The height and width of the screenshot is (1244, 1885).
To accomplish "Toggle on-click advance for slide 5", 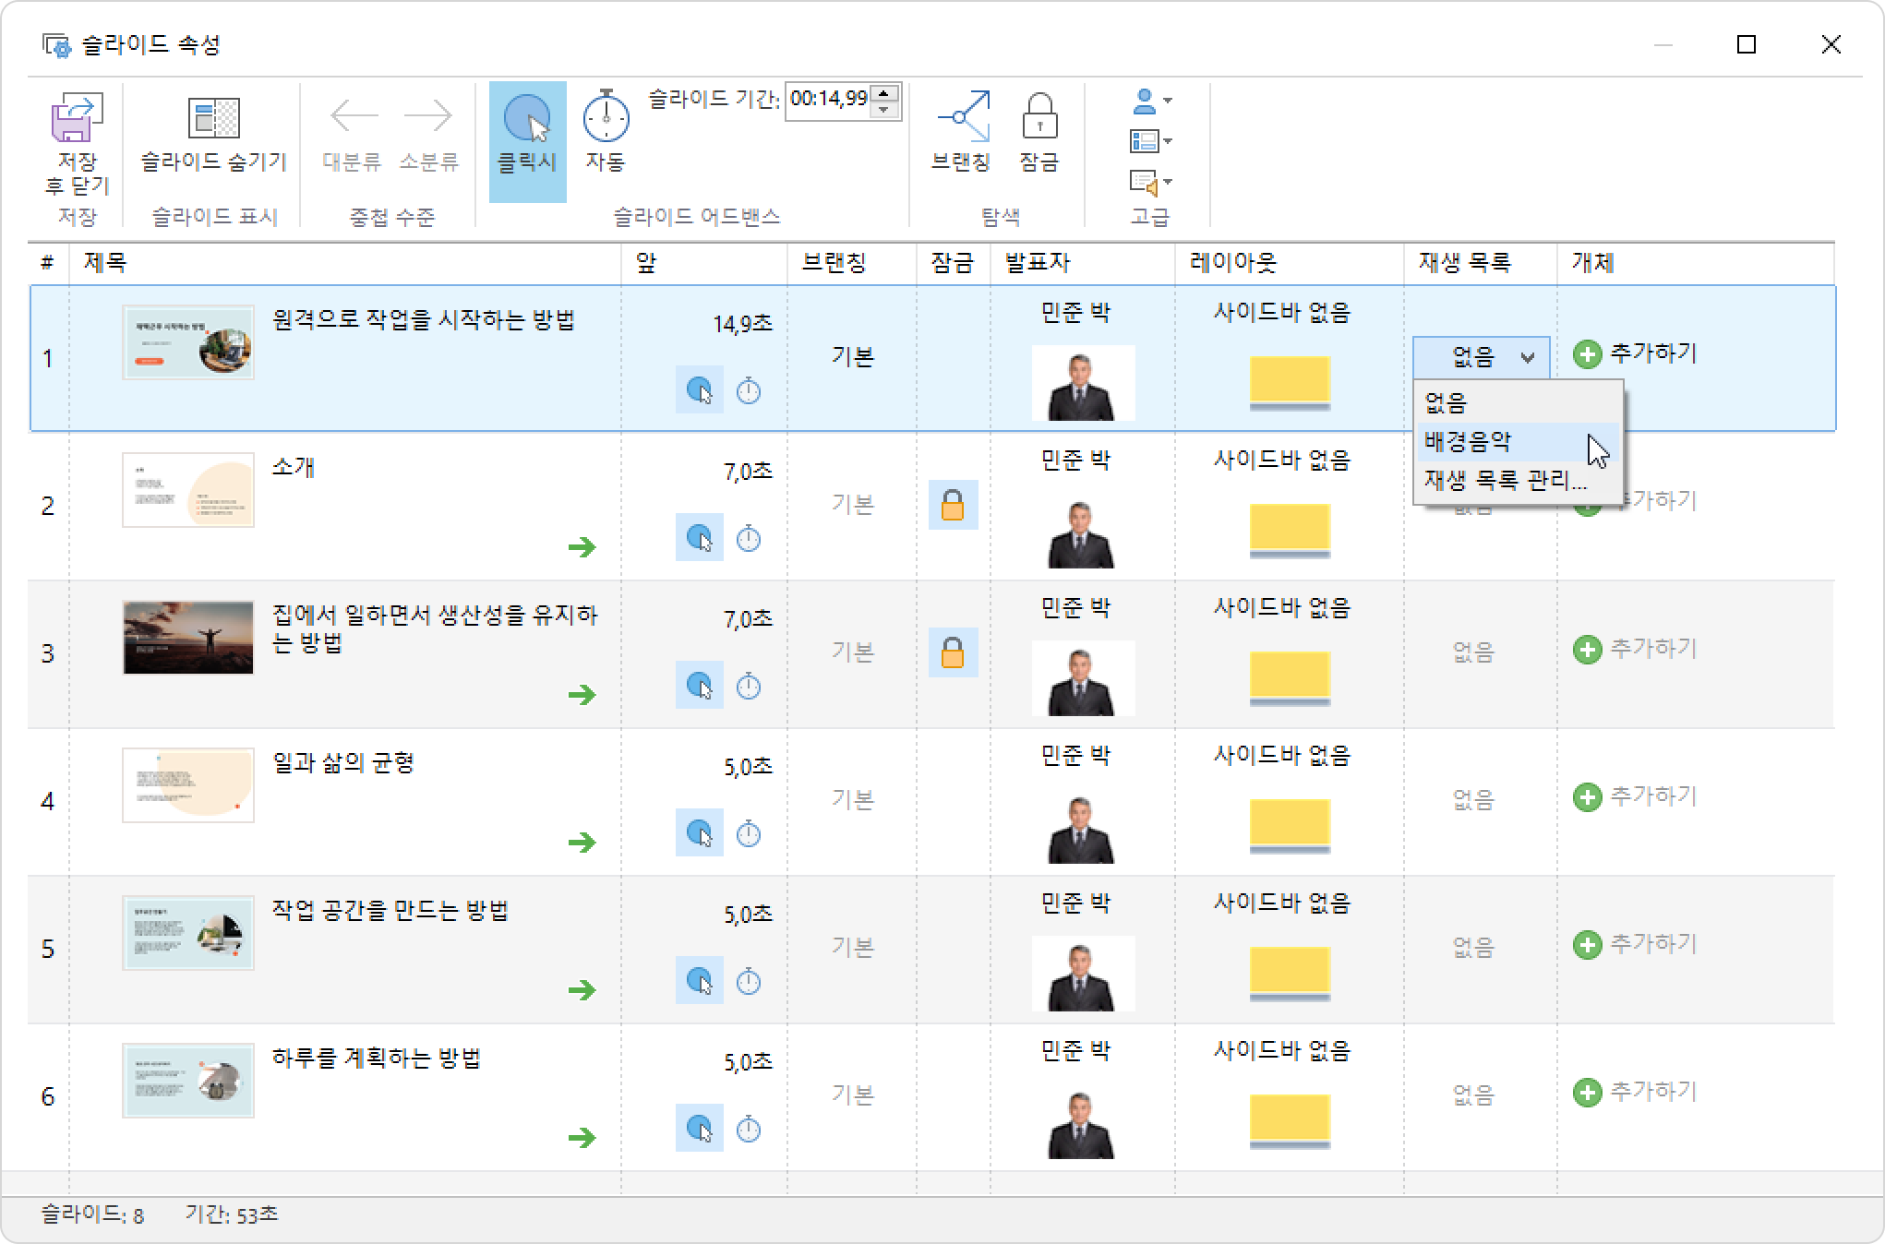I will [x=700, y=981].
